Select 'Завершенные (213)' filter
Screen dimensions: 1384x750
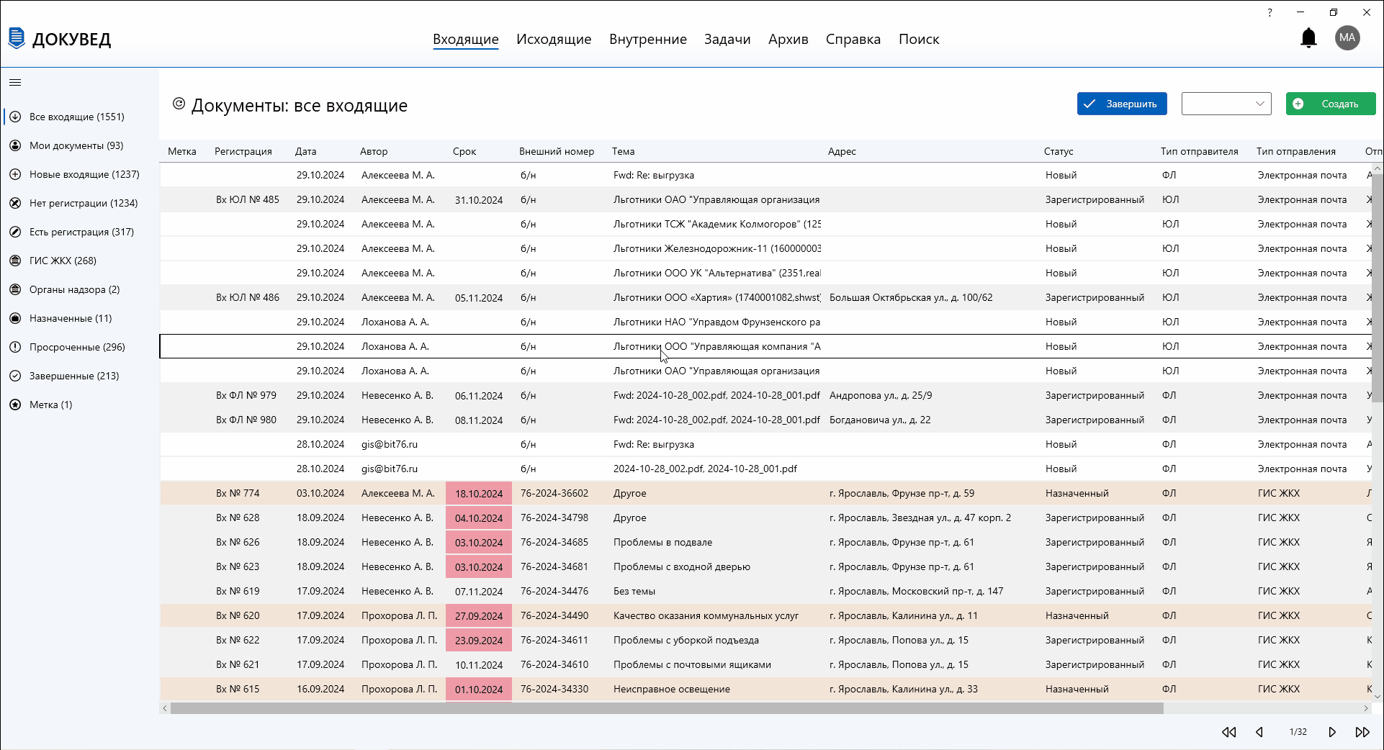74,376
